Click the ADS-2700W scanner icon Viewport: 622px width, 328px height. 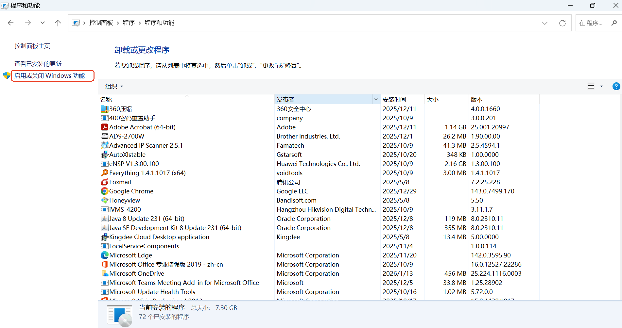pyautogui.click(x=104, y=136)
